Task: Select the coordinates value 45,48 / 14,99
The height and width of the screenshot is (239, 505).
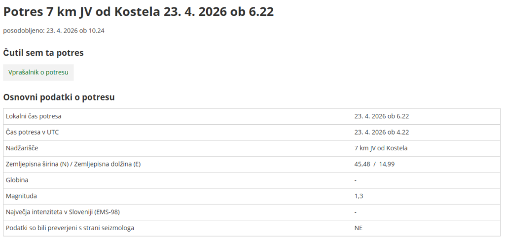Action: coord(374,164)
